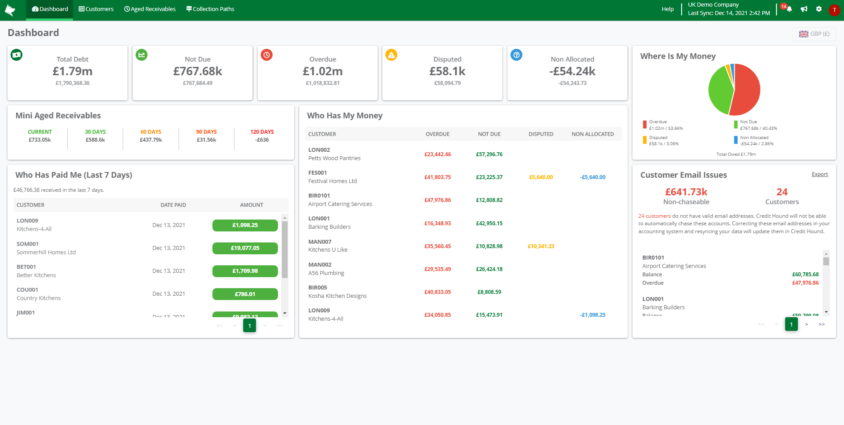The width and height of the screenshot is (844, 425).
Task: Click the Credit Hound dog logo
Action: click(x=10, y=10)
